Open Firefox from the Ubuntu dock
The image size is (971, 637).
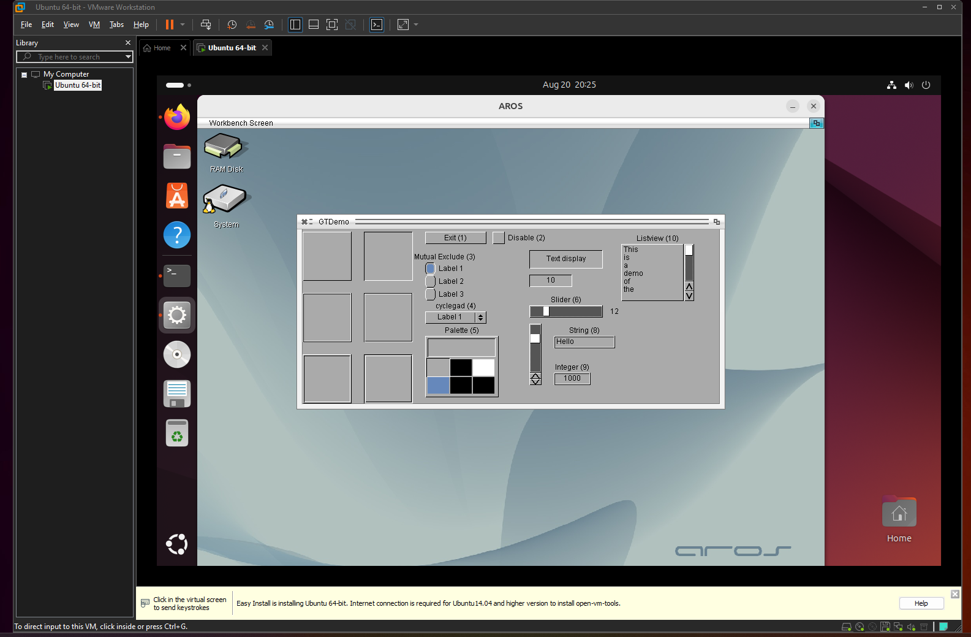[177, 117]
